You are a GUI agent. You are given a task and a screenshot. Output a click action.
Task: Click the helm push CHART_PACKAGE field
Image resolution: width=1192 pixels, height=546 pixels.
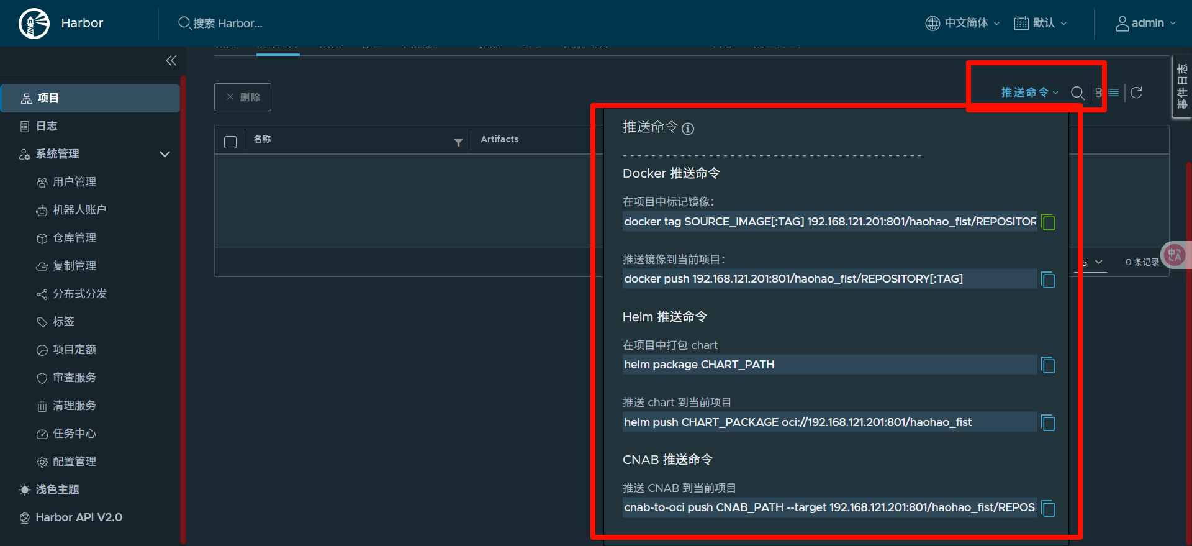pos(829,422)
